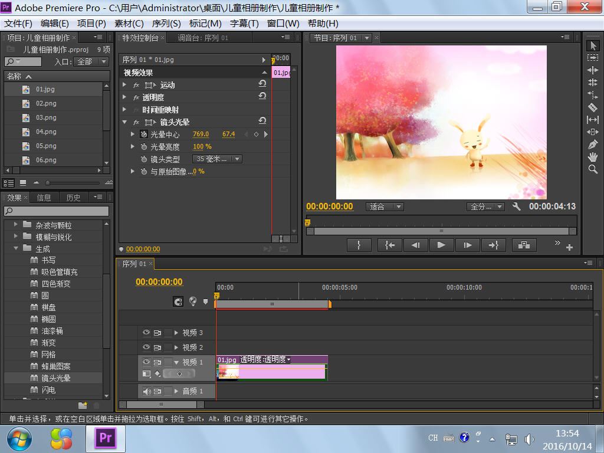Select the Hand tool

(593, 156)
